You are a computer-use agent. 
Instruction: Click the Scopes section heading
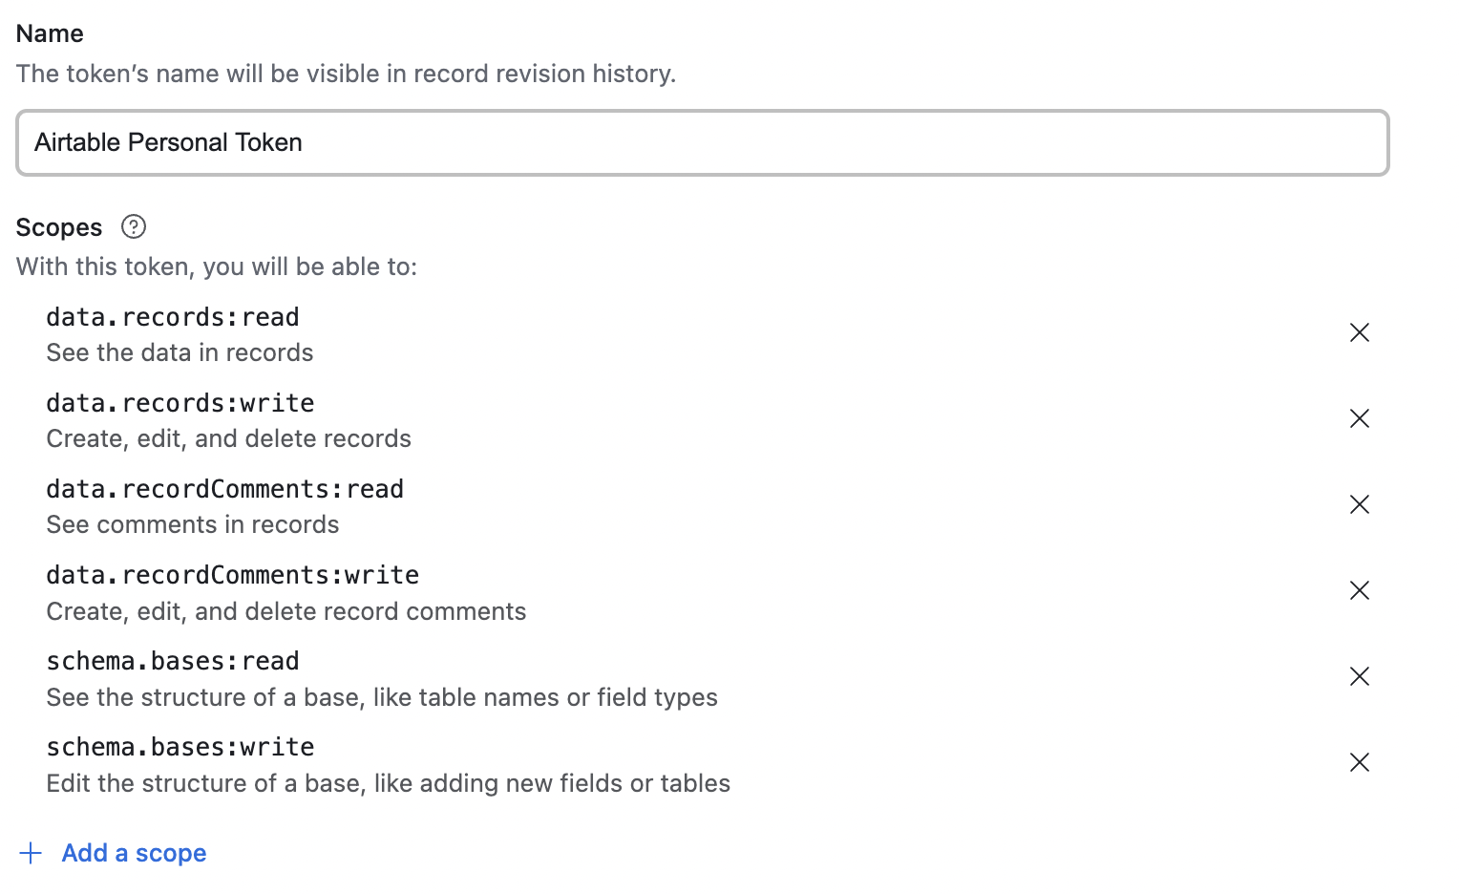[x=59, y=227]
